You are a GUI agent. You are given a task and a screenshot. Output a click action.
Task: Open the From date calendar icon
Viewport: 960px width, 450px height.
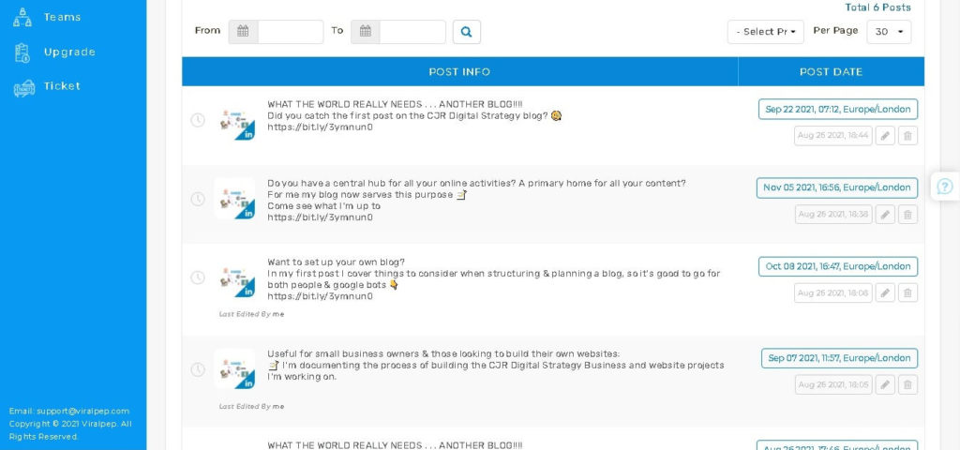(x=243, y=32)
